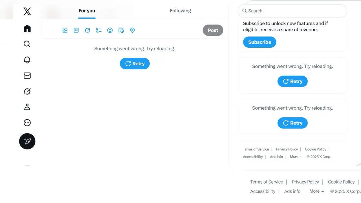361x203 pixels.
Task: Schedule the post with calendar icon
Action: coord(121,30)
